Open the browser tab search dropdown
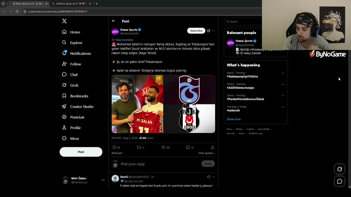351x197 pixels. 3,4
